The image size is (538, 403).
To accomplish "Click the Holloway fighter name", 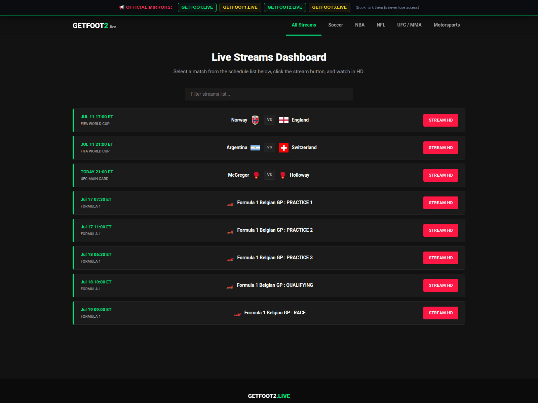I will [x=299, y=175].
